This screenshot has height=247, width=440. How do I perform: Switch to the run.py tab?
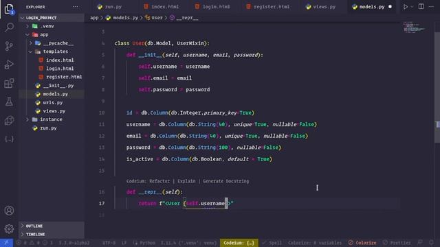tap(110, 7)
